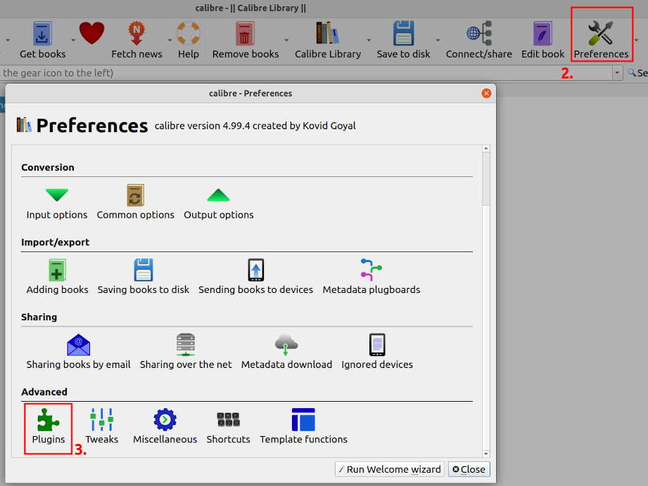Open the Plugins preferences

coord(49,426)
